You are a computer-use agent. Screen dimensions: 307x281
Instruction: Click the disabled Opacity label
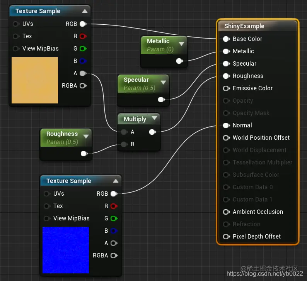click(x=243, y=101)
